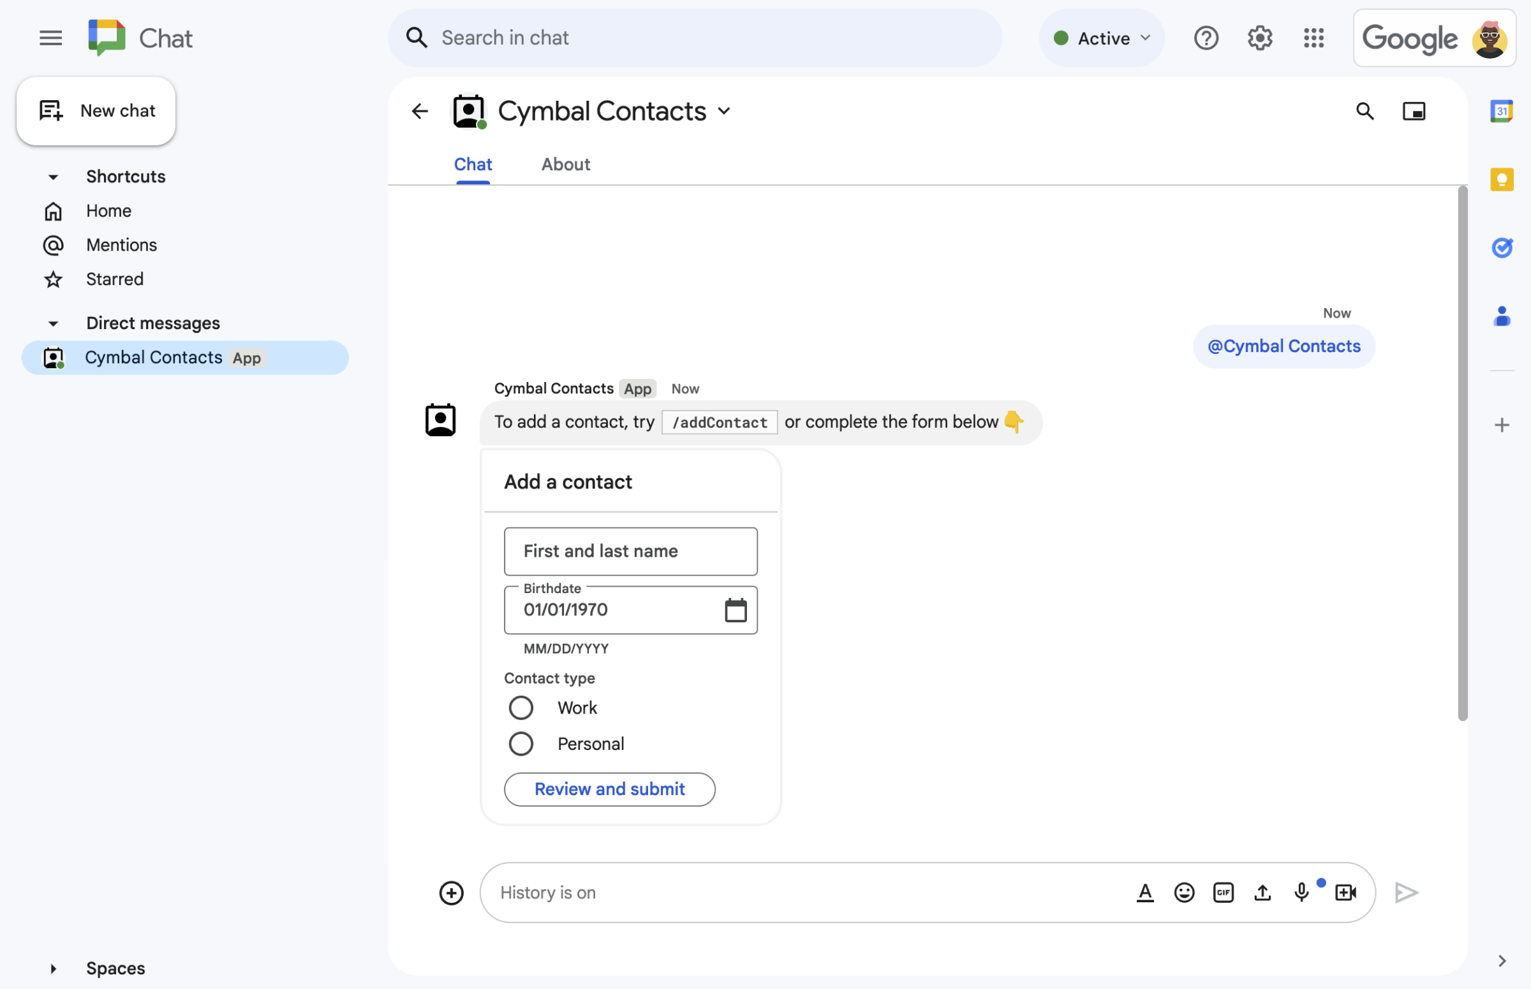Viewport: 1531px width, 989px height.
Task: Select the Work radio button
Action: click(x=519, y=707)
